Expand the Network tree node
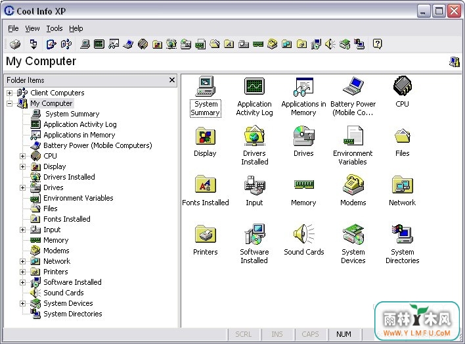The width and height of the screenshot is (465, 344). (22, 261)
